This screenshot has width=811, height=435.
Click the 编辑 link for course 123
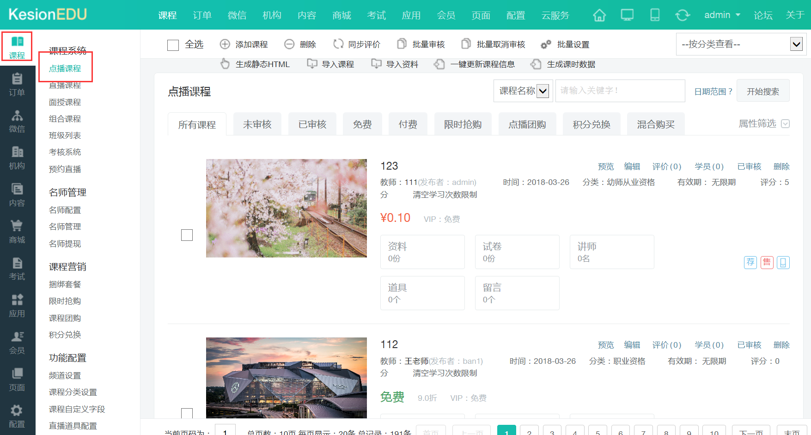[x=632, y=166]
